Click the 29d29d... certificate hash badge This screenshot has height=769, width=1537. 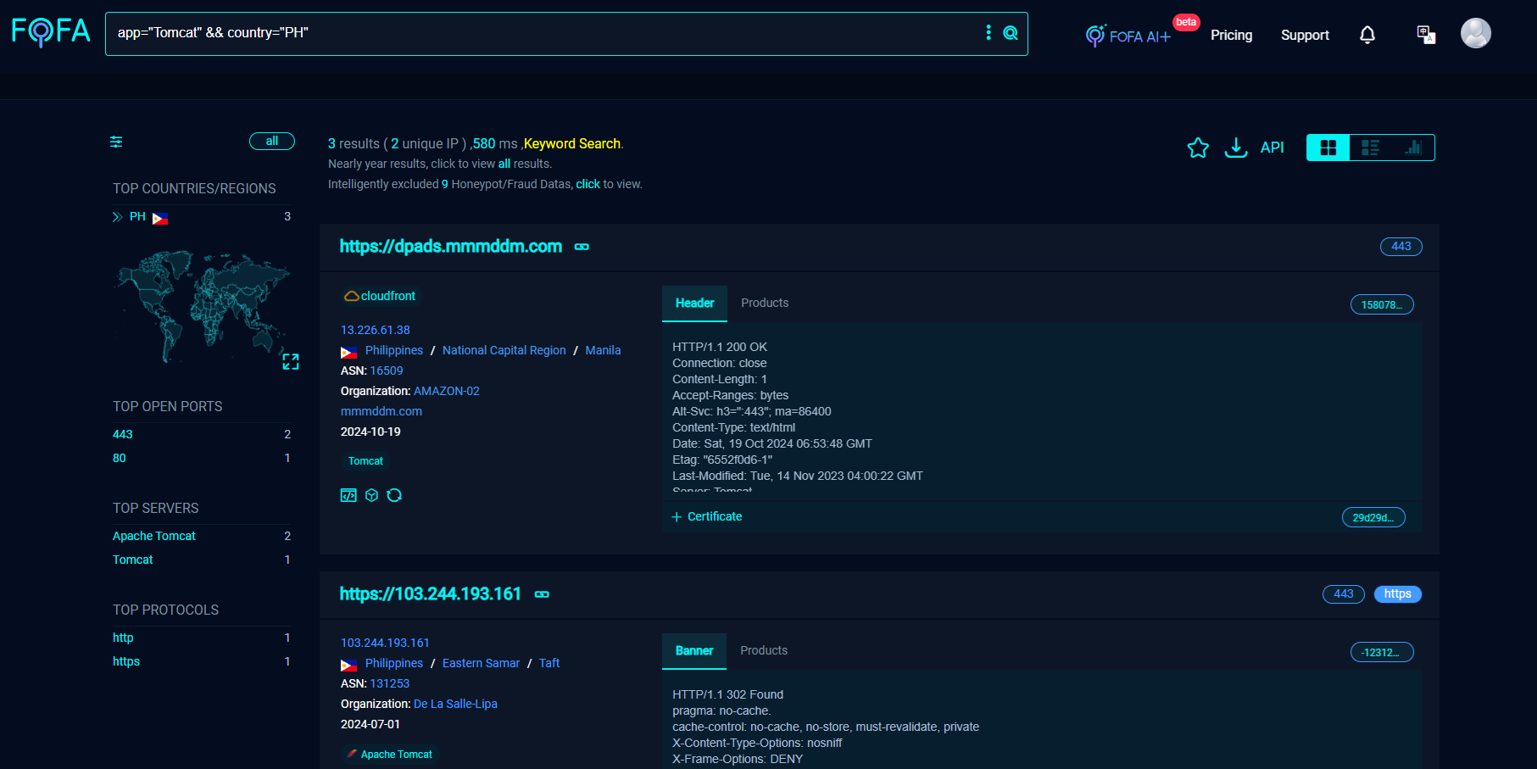[1373, 517]
